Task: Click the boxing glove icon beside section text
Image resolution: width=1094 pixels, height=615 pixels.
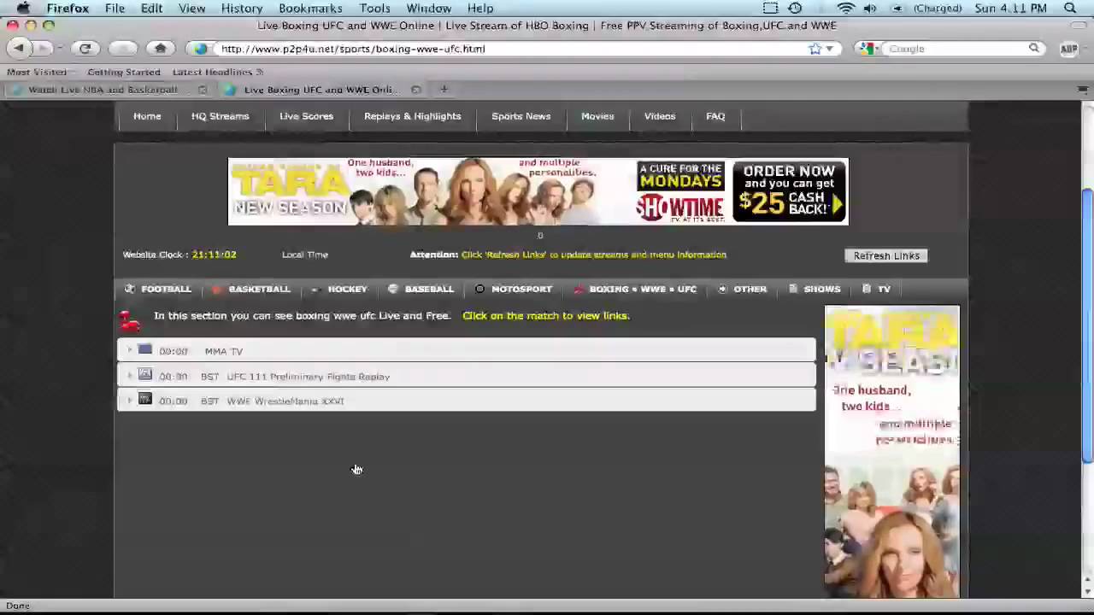Action: click(130, 319)
